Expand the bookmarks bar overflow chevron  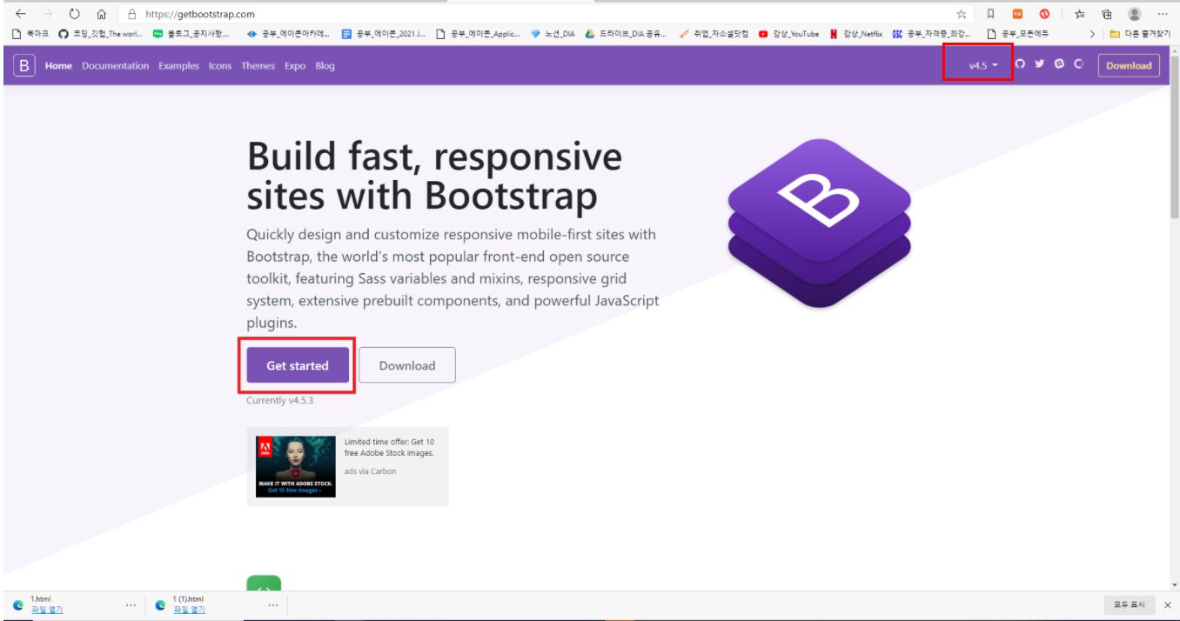tap(1093, 34)
